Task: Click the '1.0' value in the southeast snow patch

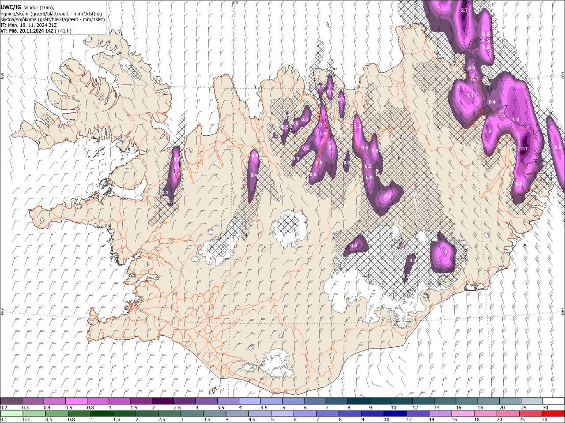Action: tap(444, 252)
